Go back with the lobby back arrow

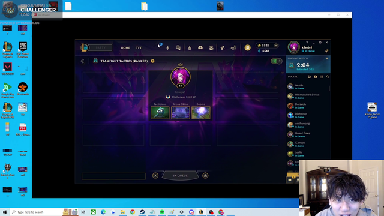point(82,61)
